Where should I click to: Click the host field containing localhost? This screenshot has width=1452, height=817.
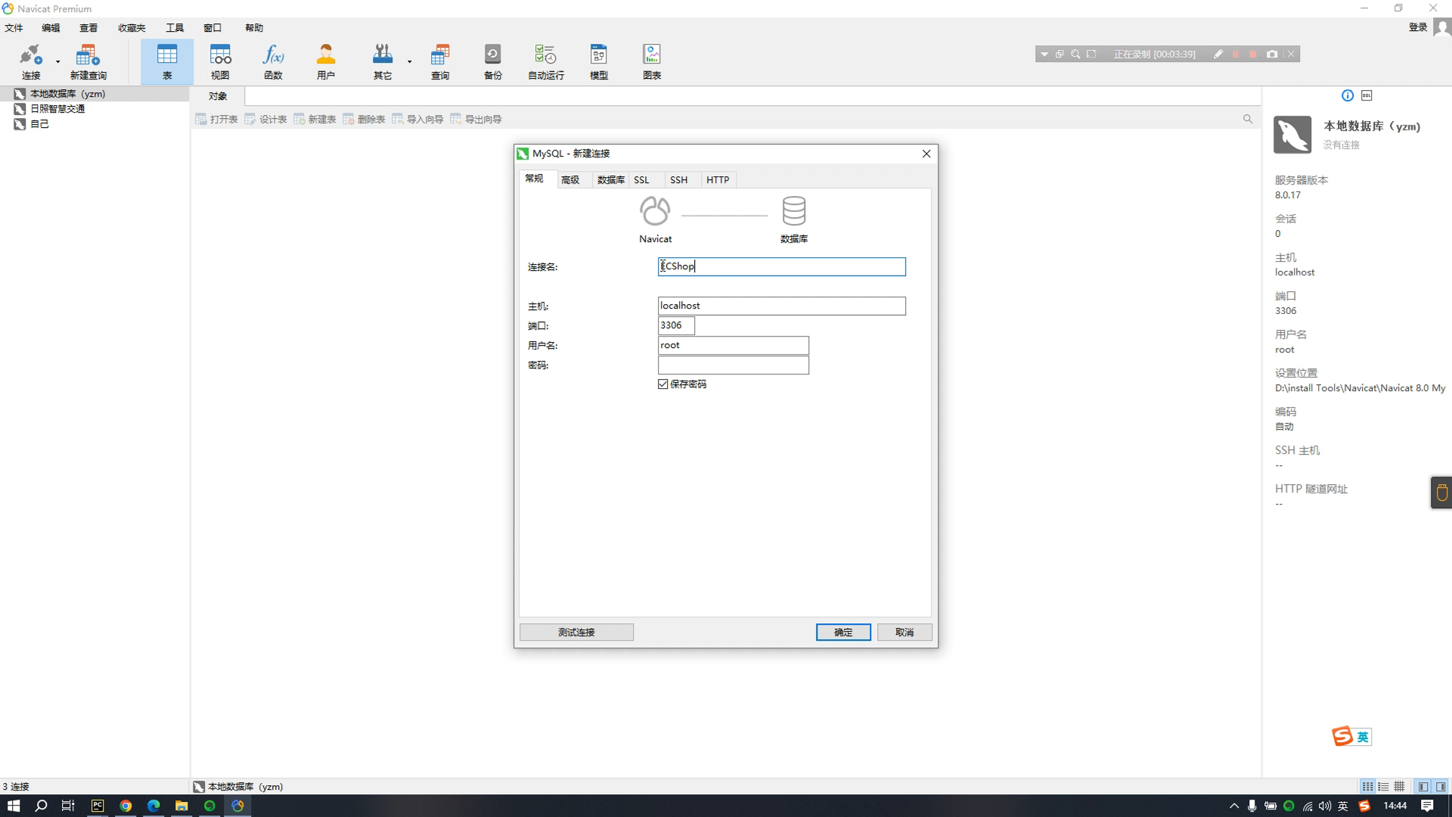781,306
